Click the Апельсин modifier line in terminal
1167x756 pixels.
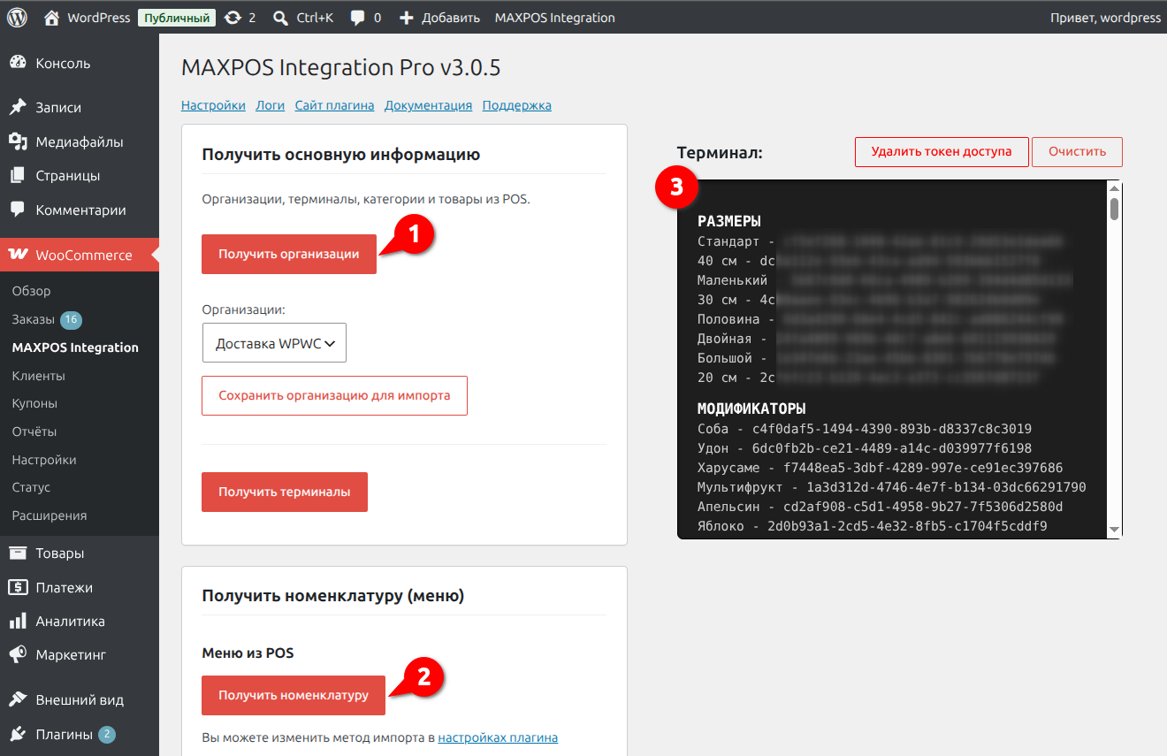click(880, 507)
